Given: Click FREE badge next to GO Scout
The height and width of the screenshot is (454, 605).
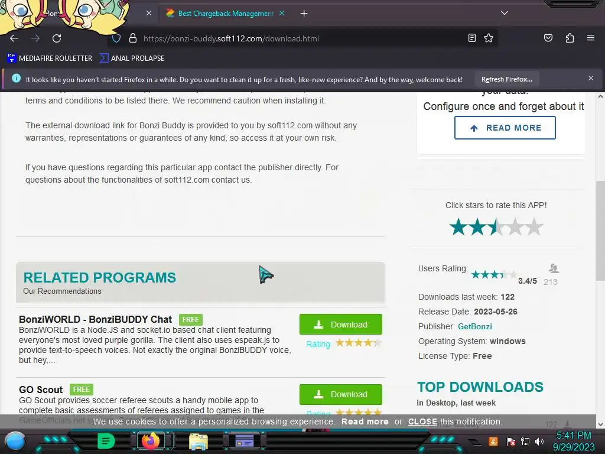Looking at the screenshot, I should point(82,390).
